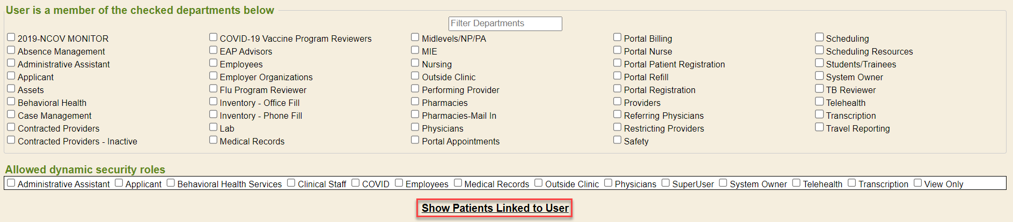
Task: Open Show Patients Linked to User link
Action: [x=495, y=208]
